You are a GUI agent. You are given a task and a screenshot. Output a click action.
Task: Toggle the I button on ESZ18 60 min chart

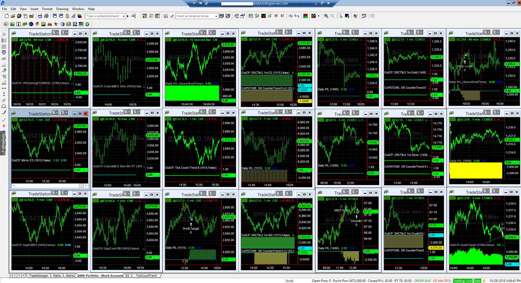coord(64,33)
